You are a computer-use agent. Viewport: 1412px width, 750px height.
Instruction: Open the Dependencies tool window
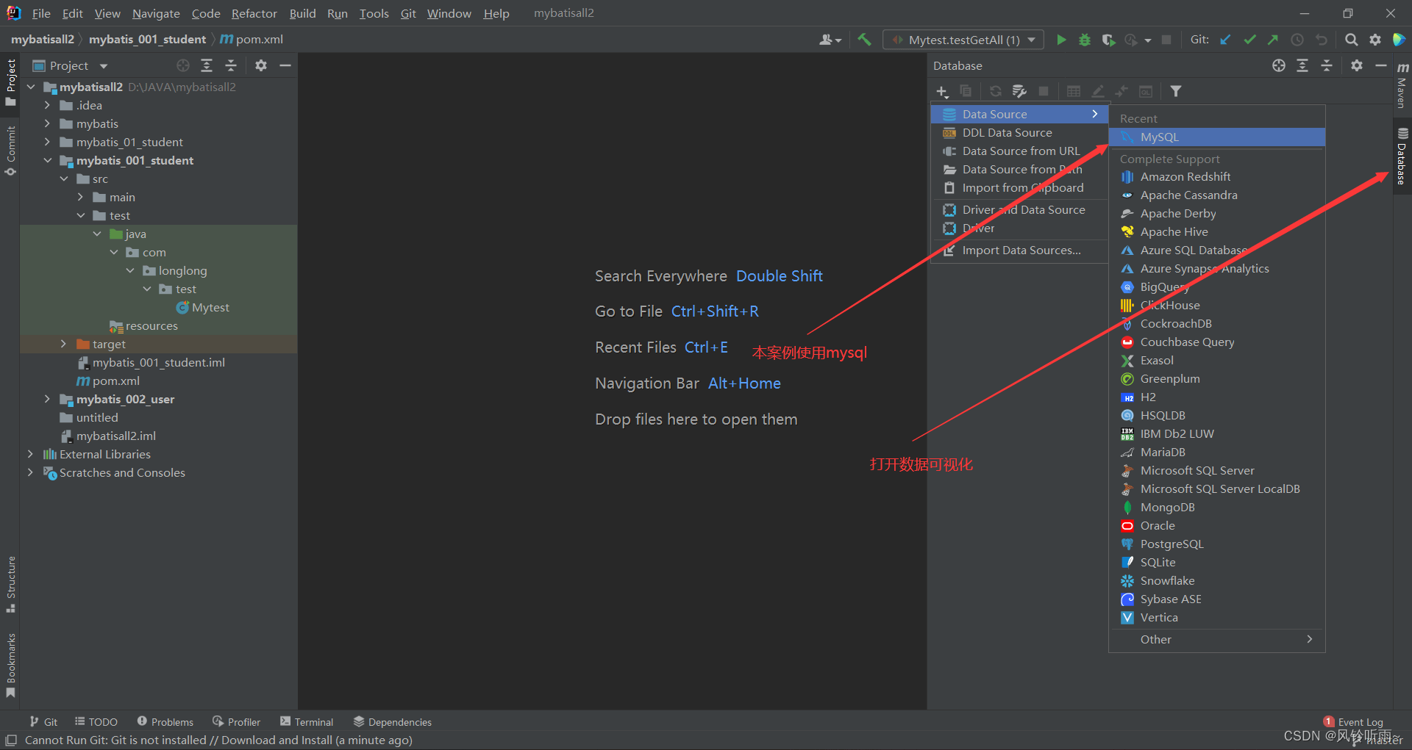[392, 722]
